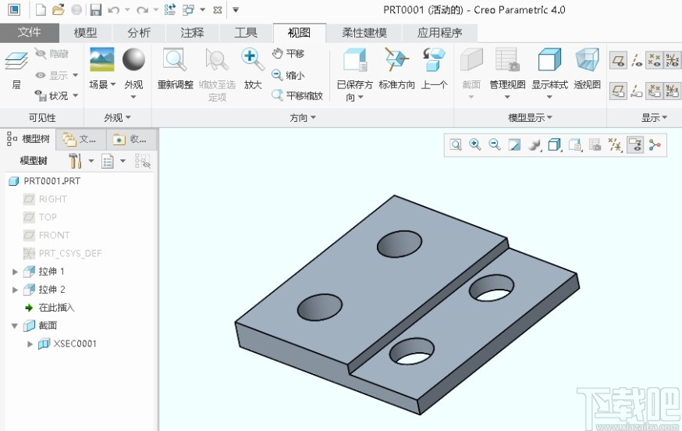This screenshot has width=682, height=431.
Task: Open the 文件 menu
Action: (29, 33)
